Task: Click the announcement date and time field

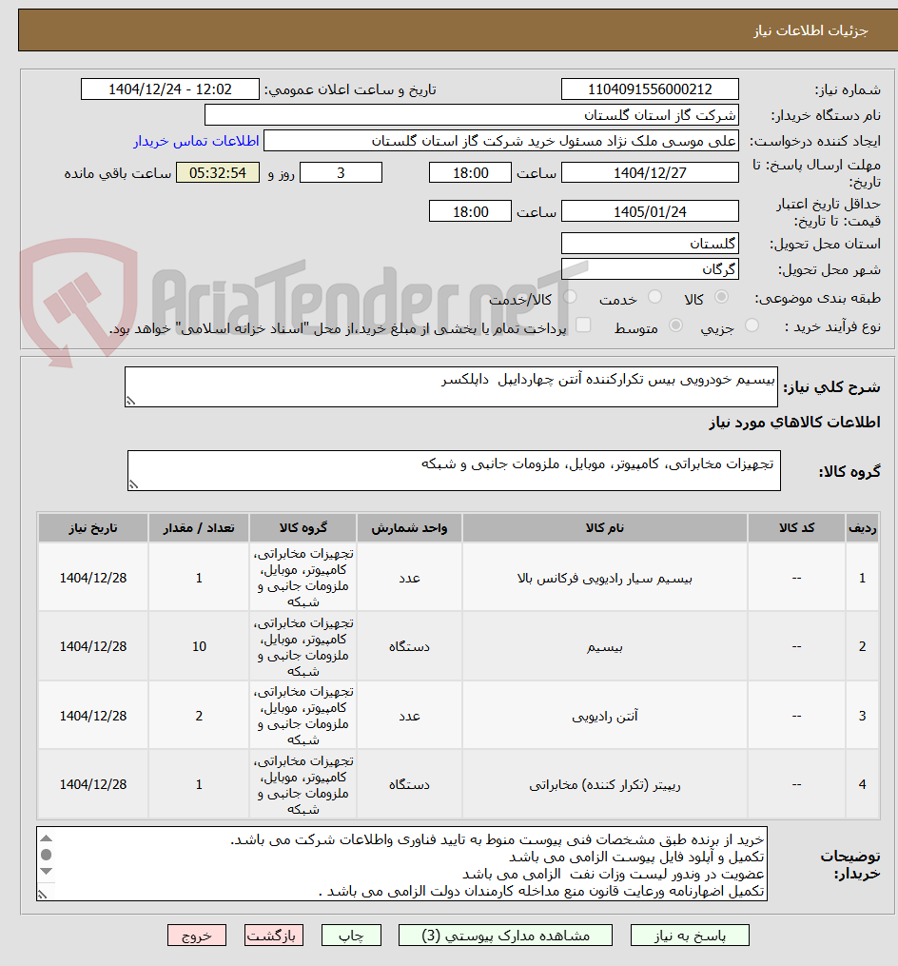Action: [170, 89]
